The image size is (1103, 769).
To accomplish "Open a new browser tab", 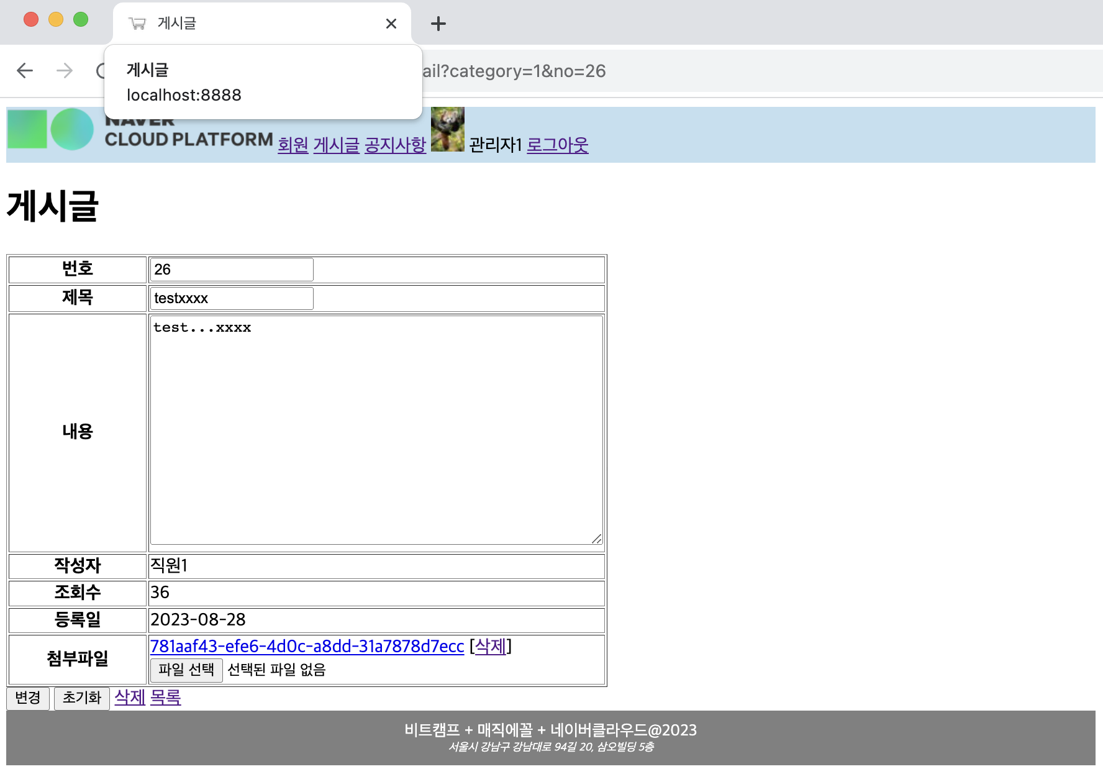I will point(438,24).
